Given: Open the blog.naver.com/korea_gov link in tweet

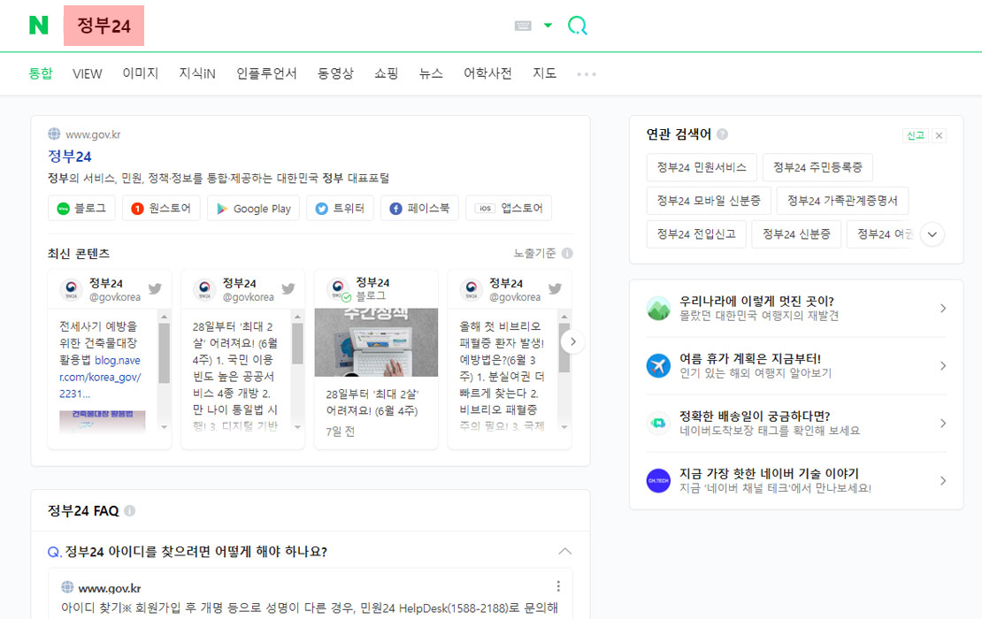Looking at the screenshot, I should (x=100, y=377).
